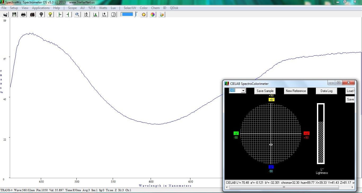Click the color wheel icon
The image size is (362, 193).
click(x=153, y=15)
